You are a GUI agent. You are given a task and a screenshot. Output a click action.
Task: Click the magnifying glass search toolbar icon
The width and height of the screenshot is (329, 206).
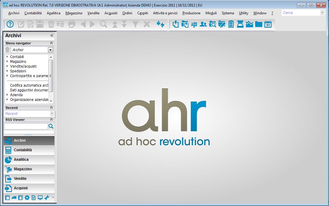pyautogui.click(x=103, y=24)
